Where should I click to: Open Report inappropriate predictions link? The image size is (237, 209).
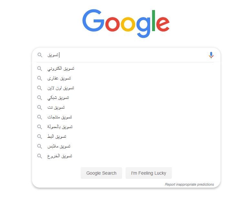[189, 184]
